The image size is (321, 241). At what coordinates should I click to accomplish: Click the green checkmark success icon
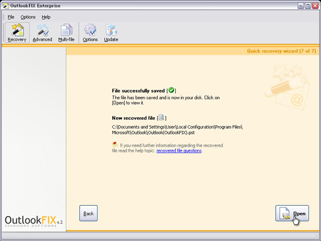(x=171, y=90)
